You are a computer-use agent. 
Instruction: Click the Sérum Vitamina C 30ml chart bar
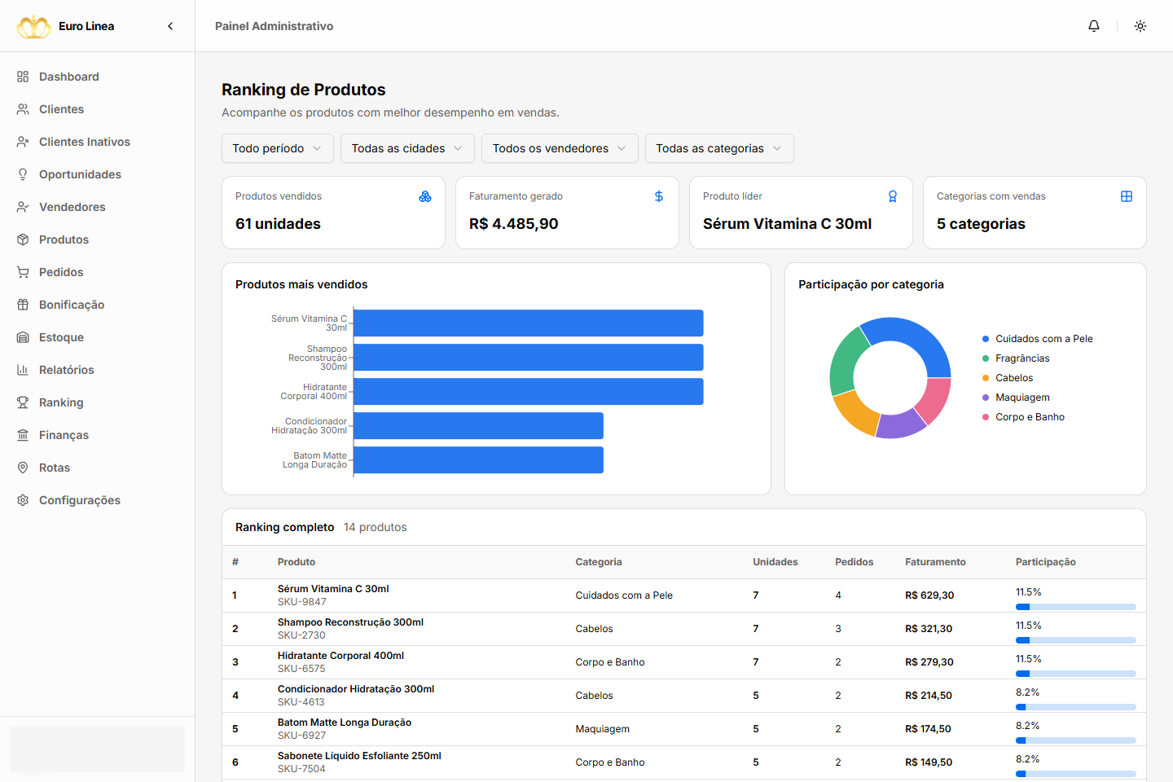point(529,323)
